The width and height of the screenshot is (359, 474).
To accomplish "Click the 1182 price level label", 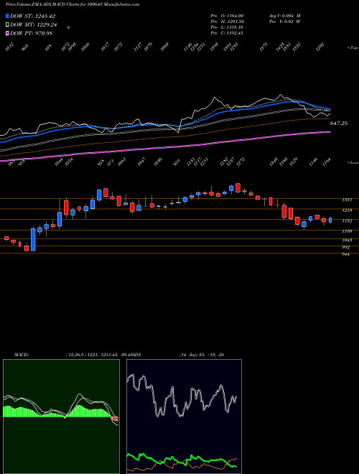I will pos(347,221).
